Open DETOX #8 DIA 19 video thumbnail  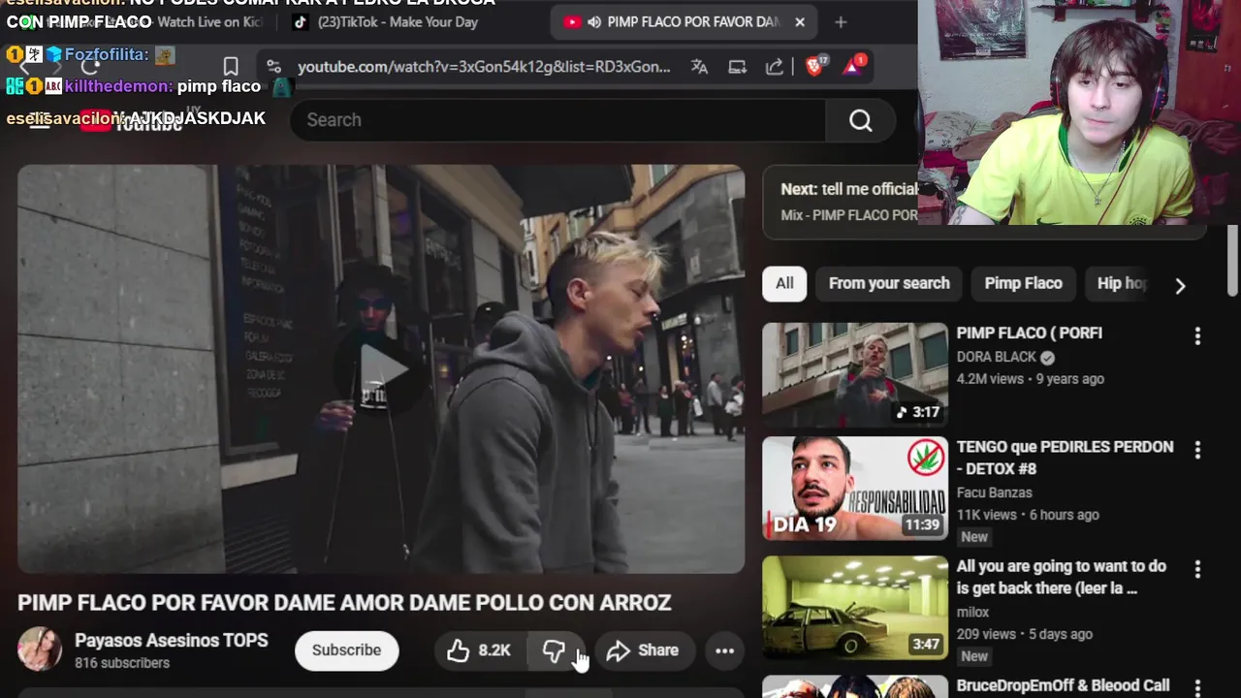[x=854, y=489]
